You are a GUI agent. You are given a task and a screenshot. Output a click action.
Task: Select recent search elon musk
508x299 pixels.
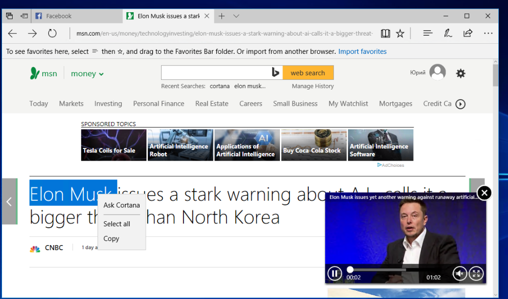click(x=250, y=86)
